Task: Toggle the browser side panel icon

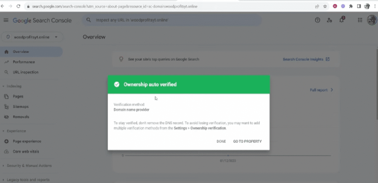Action: [x=359, y=7]
